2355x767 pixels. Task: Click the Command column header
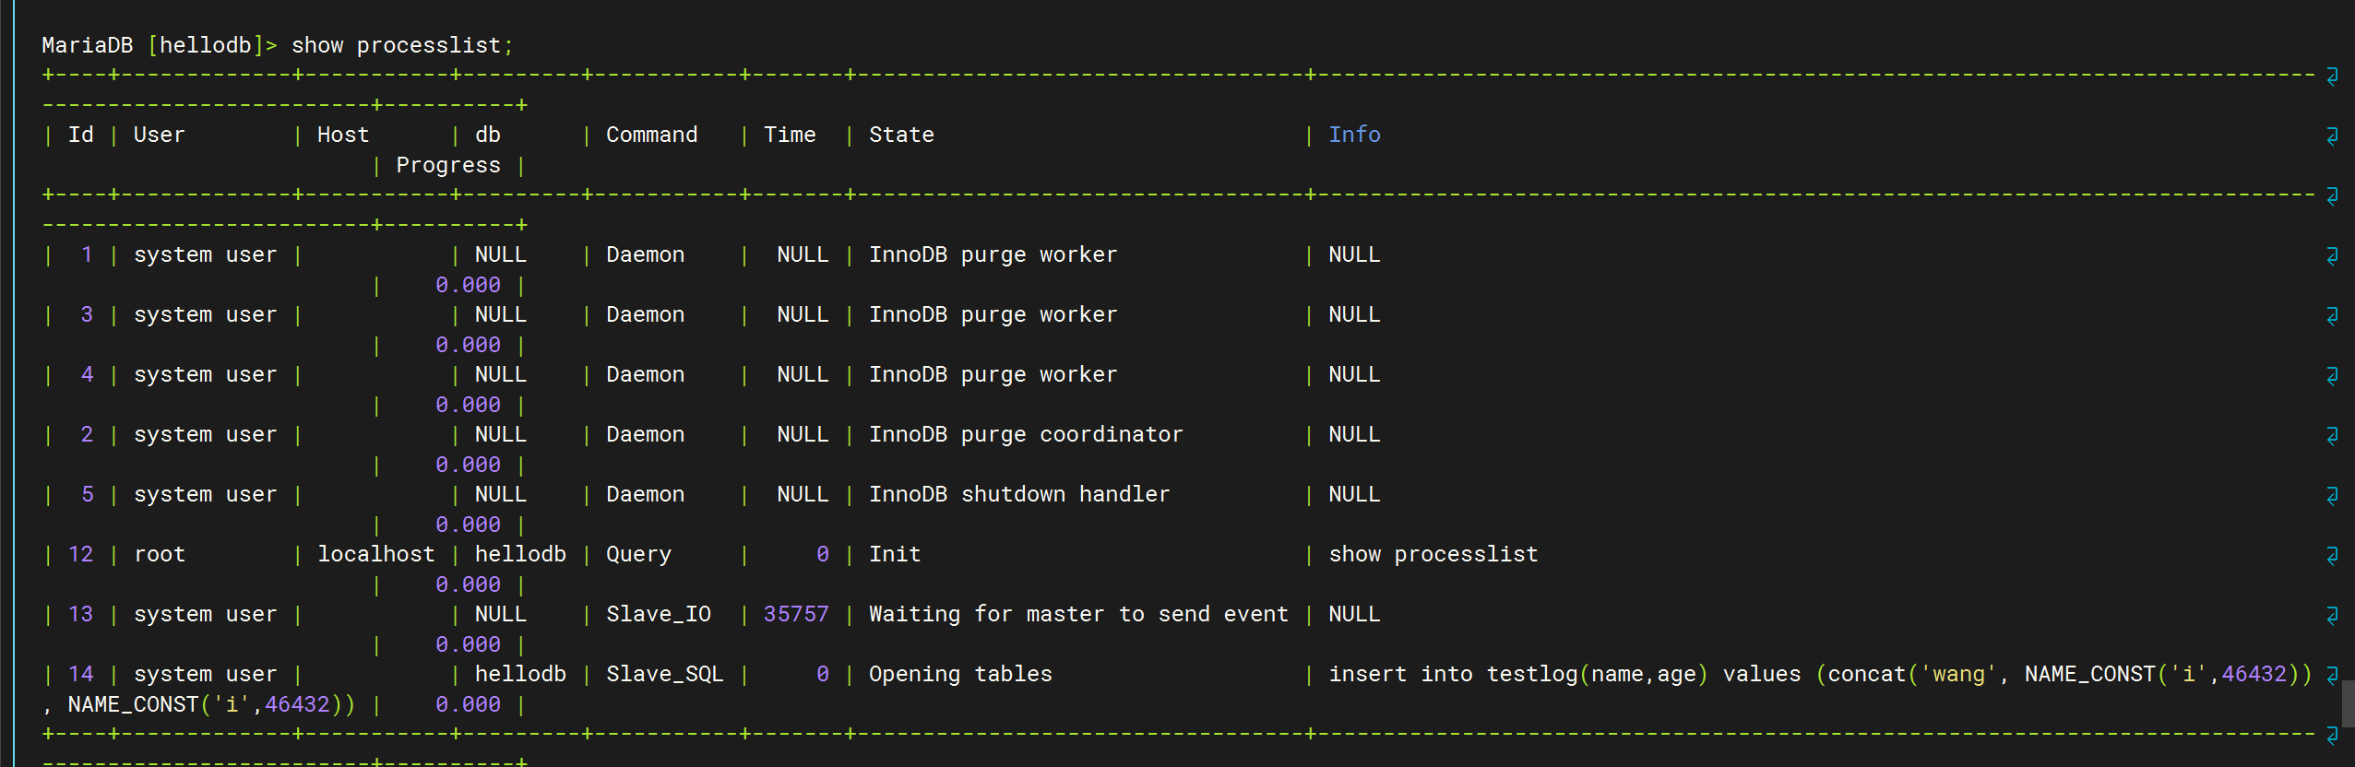[651, 135]
